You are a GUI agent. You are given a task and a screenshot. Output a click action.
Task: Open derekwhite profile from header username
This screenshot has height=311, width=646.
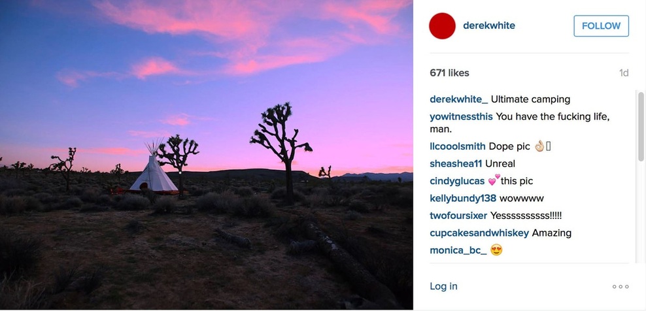click(x=488, y=25)
